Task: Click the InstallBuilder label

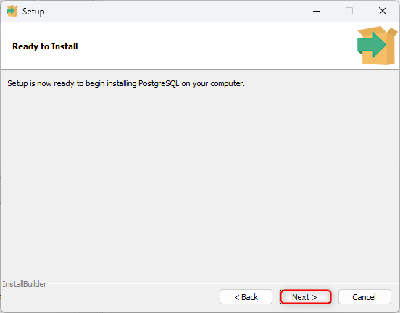Action: 25,284
